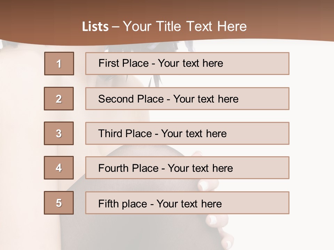Click the number 3 square
The width and height of the screenshot is (334, 250).
[59, 133]
